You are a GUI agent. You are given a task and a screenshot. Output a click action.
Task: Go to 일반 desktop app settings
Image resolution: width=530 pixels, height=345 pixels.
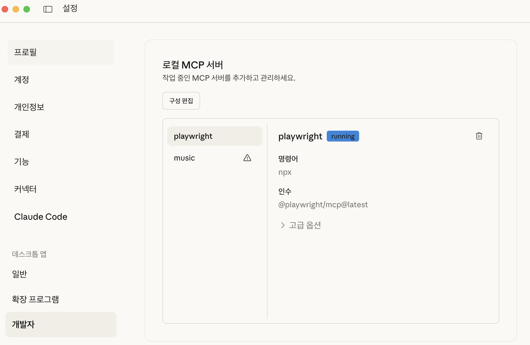[61, 274]
